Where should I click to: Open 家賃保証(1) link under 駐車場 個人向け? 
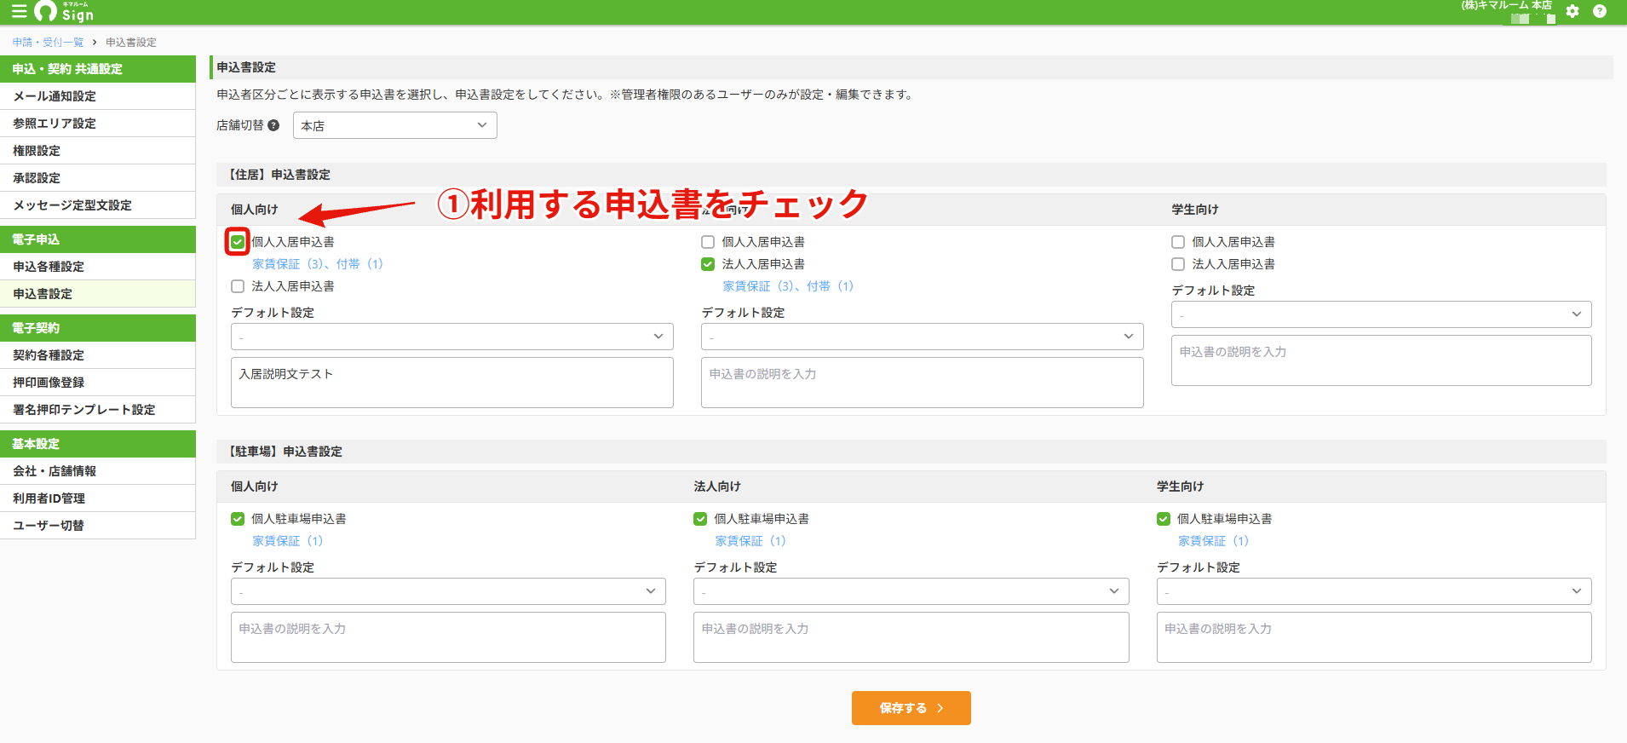pos(288,541)
